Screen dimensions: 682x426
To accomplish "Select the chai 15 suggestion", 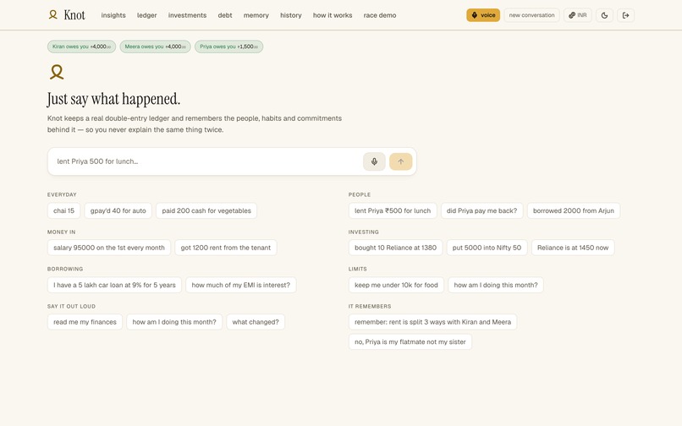I will (x=64, y=210).
